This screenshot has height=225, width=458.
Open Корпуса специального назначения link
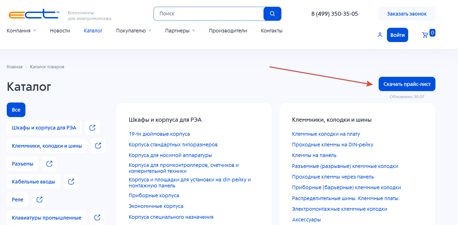[x=171, y=217]
